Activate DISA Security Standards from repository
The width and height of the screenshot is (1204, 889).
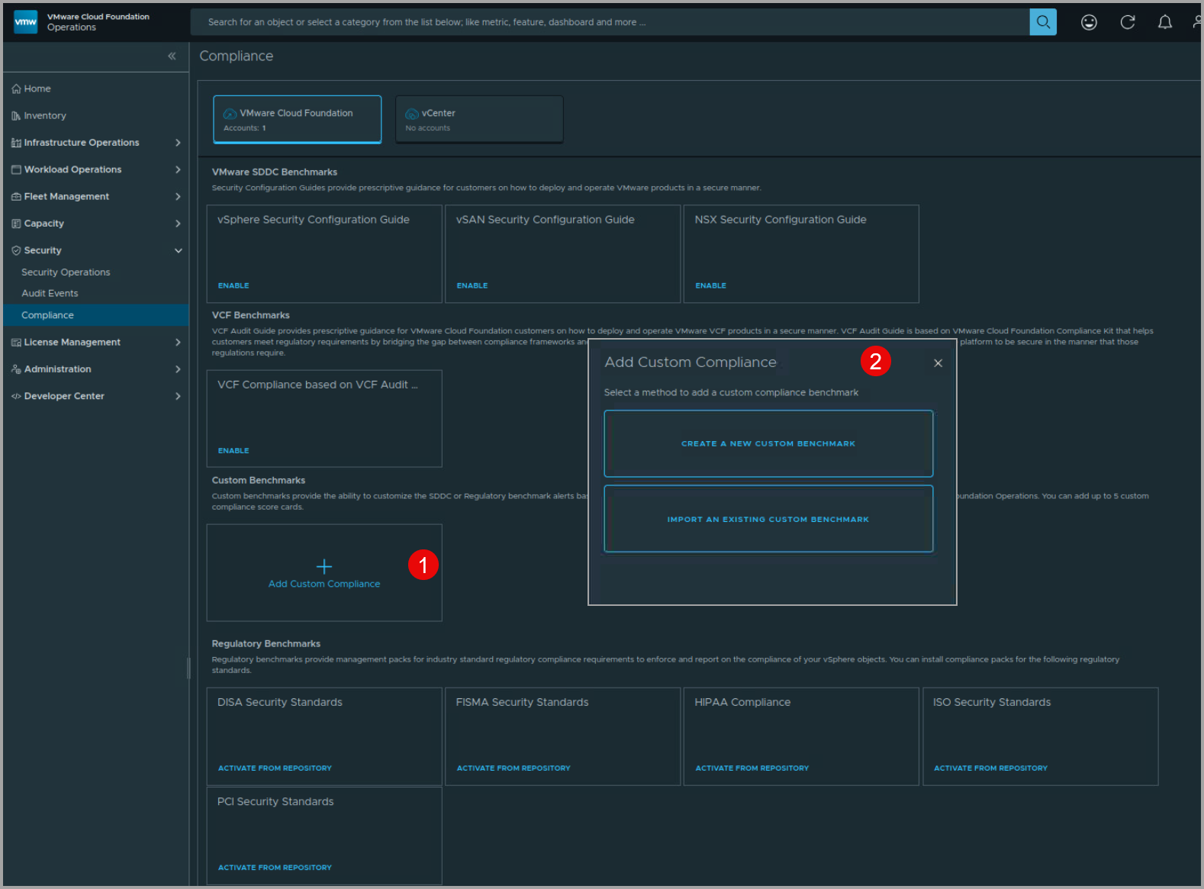click(x=275, y=768)
